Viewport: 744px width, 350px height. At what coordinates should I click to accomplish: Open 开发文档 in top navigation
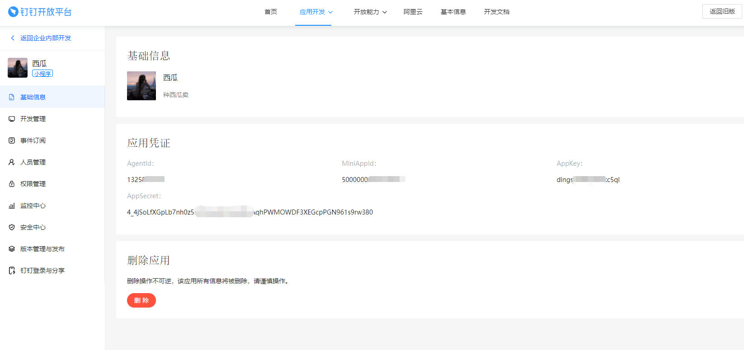click(x=497, y=12)
